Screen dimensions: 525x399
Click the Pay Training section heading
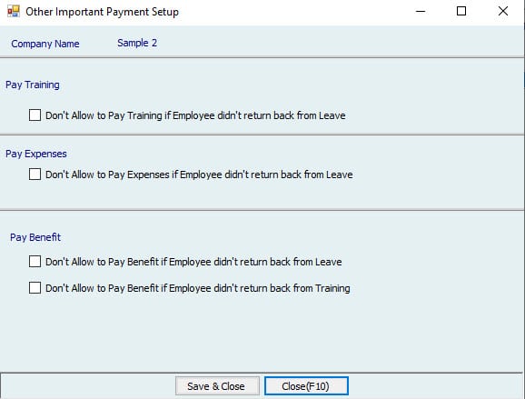point(33,85)
